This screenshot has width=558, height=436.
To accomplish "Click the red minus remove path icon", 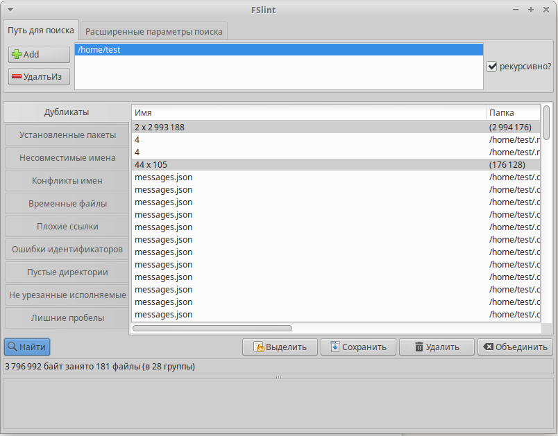I will [17, 77].
